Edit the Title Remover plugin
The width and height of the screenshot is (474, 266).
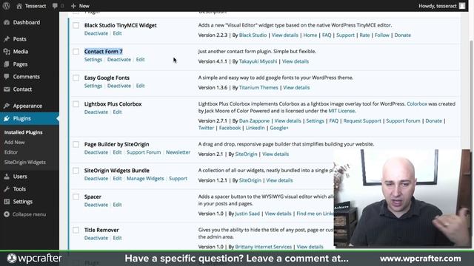click(x=117, y=238)
